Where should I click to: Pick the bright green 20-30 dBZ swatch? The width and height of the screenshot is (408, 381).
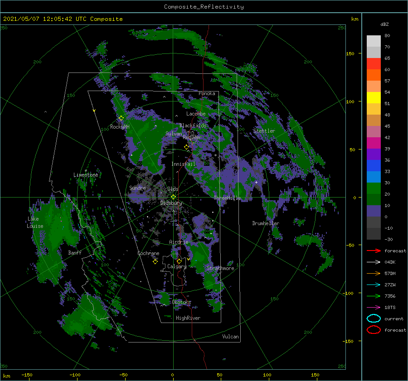pyautogui.click(x=374, y=188)
